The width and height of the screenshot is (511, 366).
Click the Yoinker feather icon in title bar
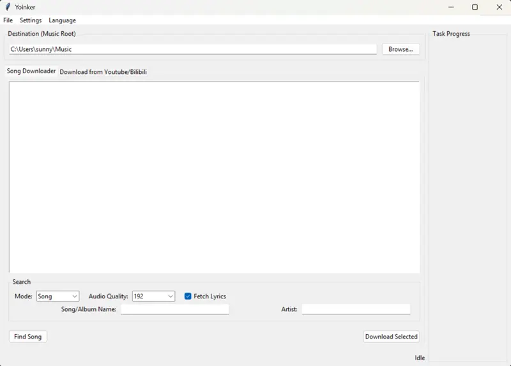[8, 7]
